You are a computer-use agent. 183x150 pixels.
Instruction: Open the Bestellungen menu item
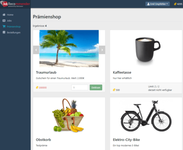(x=14, y=33)
